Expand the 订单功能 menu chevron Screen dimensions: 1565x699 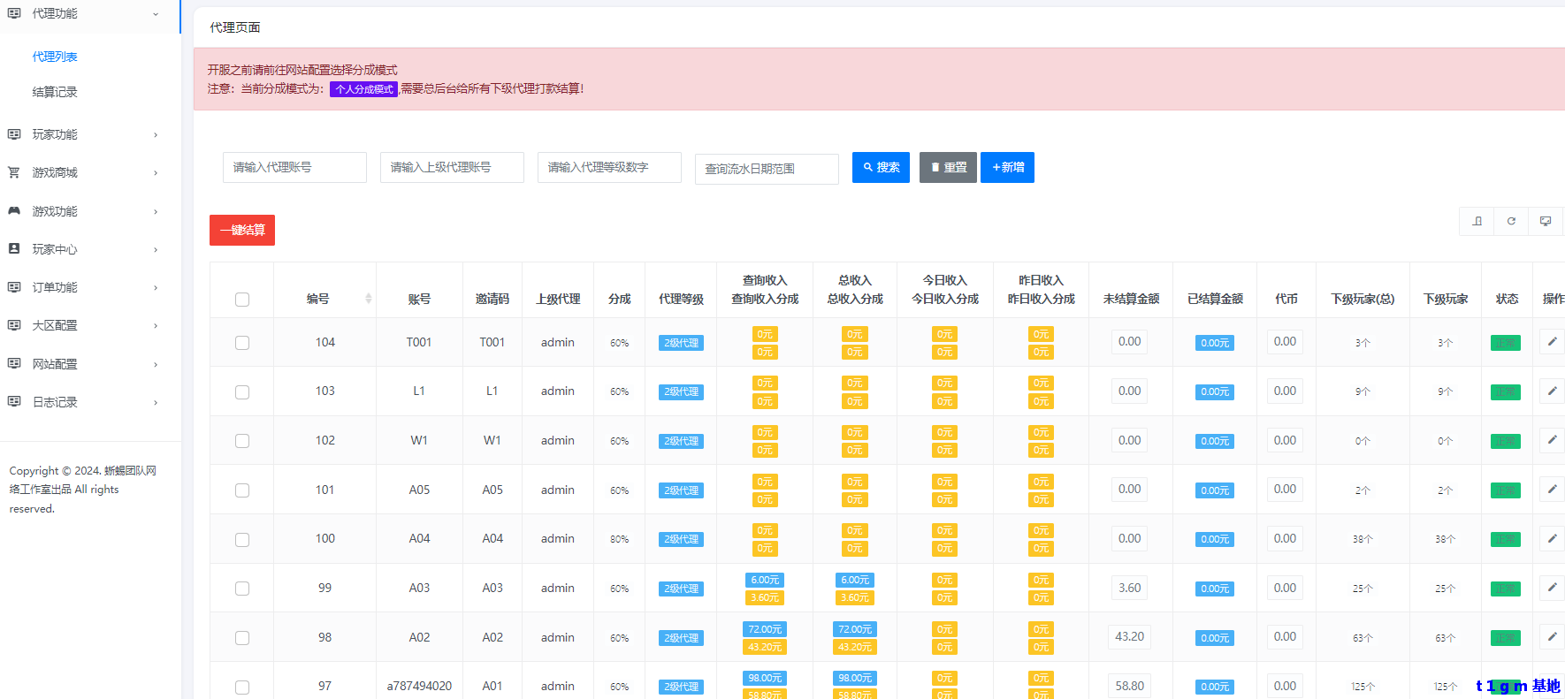(156, 288)
